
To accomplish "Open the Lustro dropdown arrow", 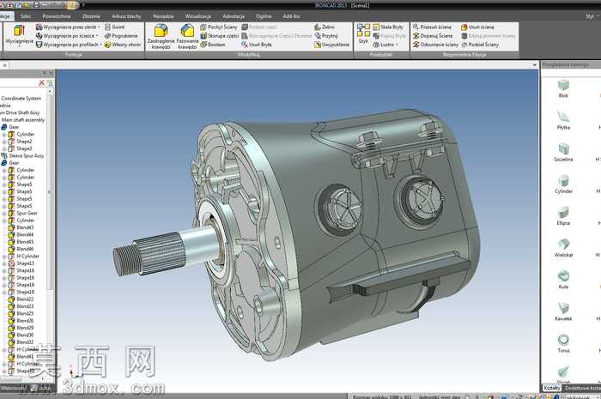I will [x=397, y=45].
